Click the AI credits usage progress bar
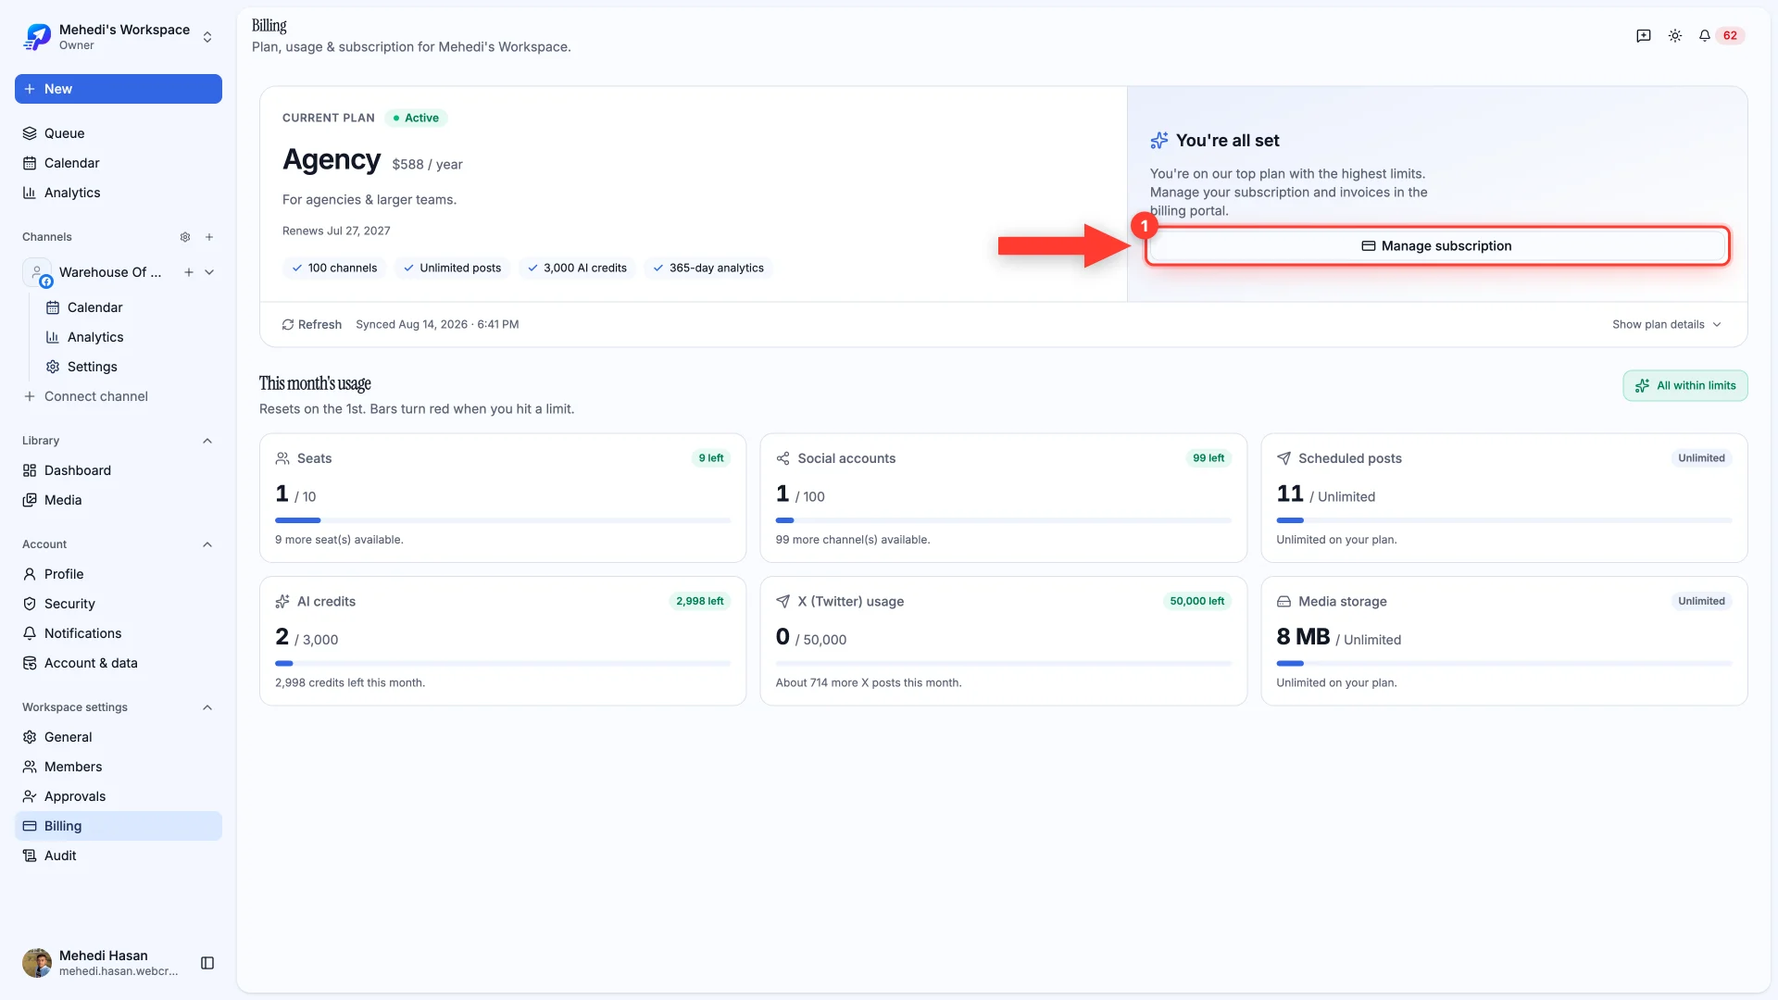The image size is (1778, 1000). click(x=503, y=664)
